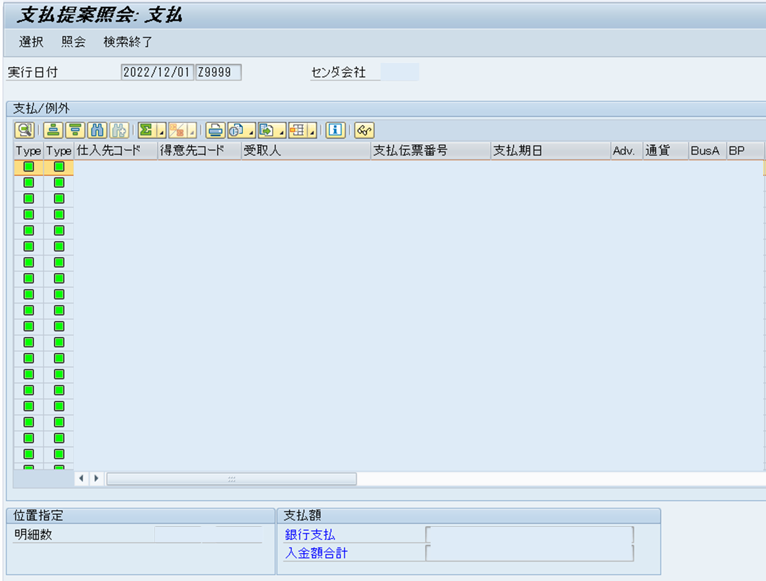Image resolution: width=766 pixels, height=581 pixels.
Task: Click the 入金額合計 link
Action: (316, 553)
